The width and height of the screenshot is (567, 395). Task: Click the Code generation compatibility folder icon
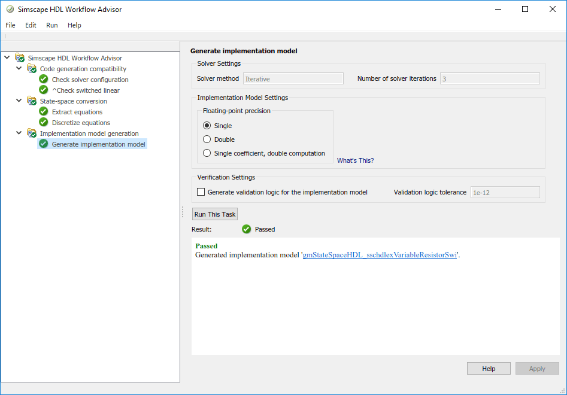pos(32,69)
